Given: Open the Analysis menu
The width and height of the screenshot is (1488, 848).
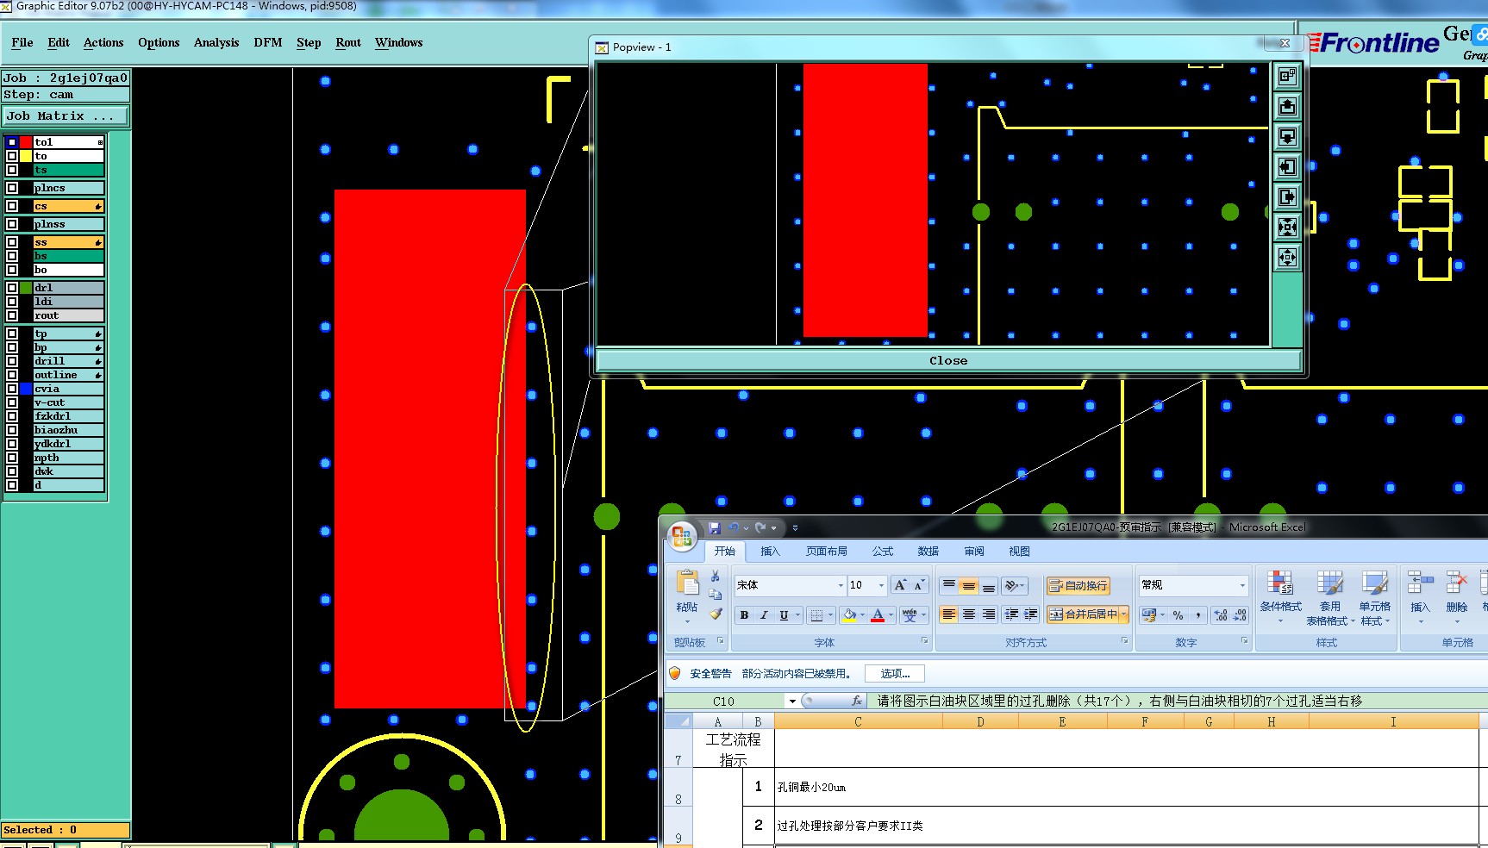Looking at the screenshot, I should point(216,42).
